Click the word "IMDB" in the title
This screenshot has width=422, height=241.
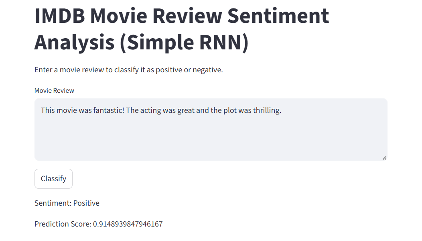coord(59,16)
